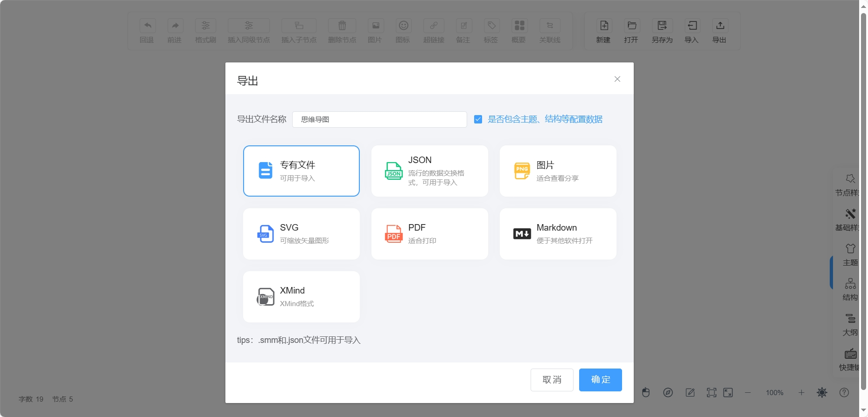Image resolution: width=868 pixels, height=417 pixels.
Task: Open the 结构 structure sidebar panel
Action: tap(850, 290)
